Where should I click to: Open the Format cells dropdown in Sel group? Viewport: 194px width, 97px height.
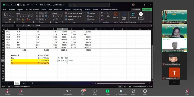click(91, 19)
